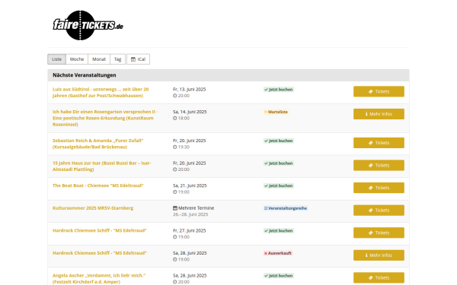Image resolution: width=457 pixels, height=285 pixels.
Task: Switch to the Liste view tab
Action: pyautogui.click(x=57, y=59)
